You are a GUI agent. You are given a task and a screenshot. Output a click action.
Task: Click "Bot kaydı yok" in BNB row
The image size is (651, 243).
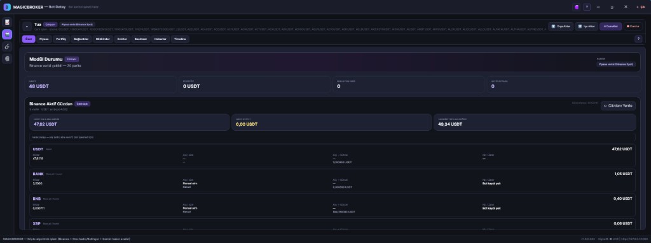pos(491,208)
